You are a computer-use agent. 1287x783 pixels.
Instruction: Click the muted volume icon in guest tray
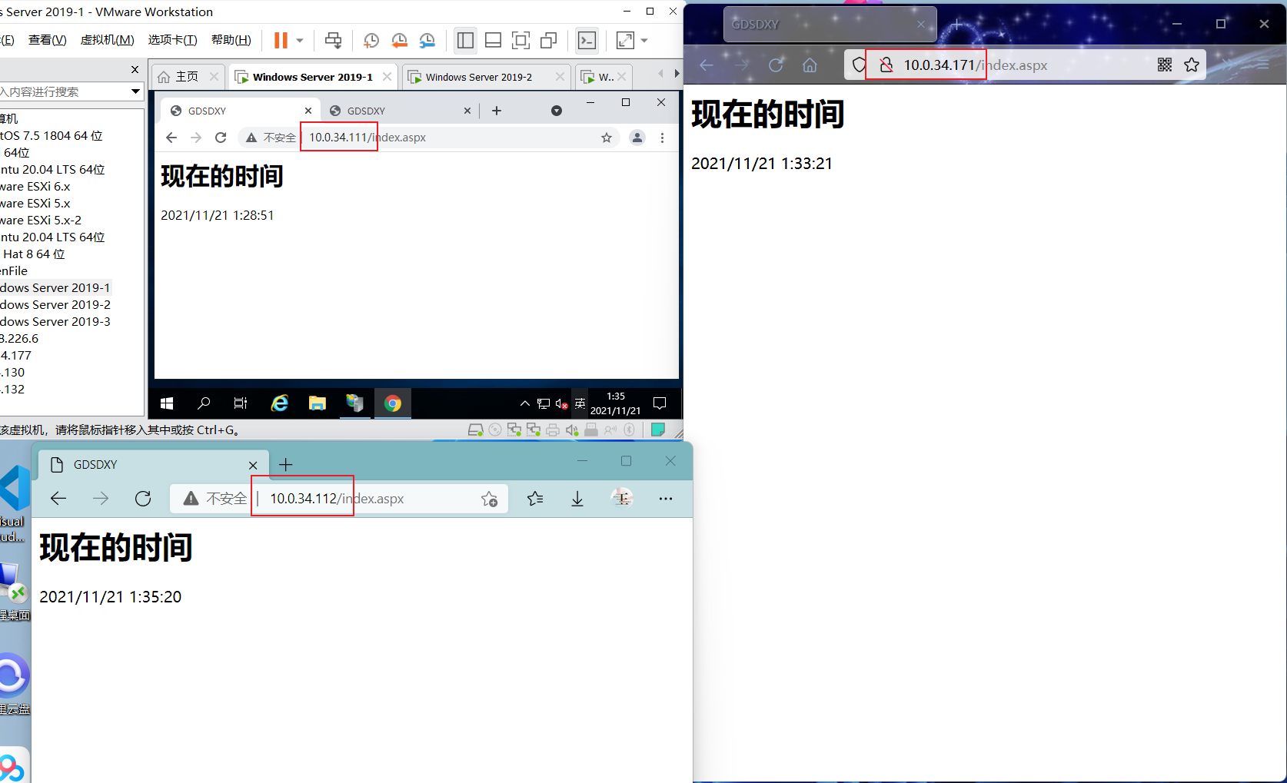click(x=562, y=403)
